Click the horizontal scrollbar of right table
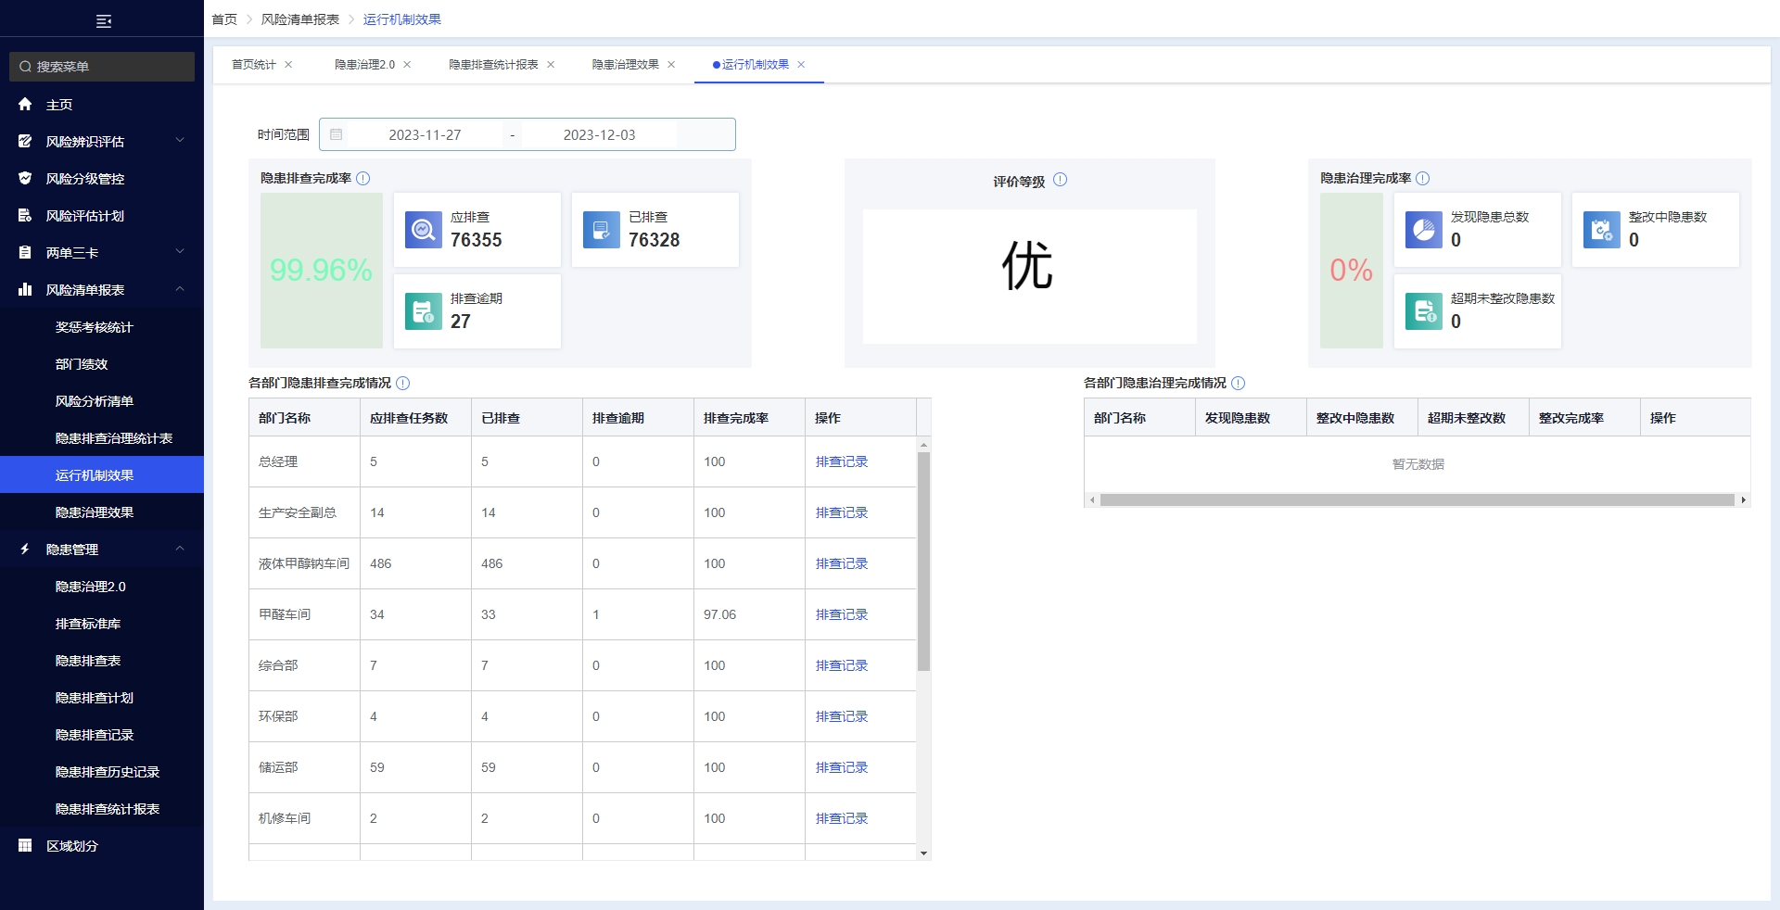The image size is (1780, 910). tap(1417, 499)
